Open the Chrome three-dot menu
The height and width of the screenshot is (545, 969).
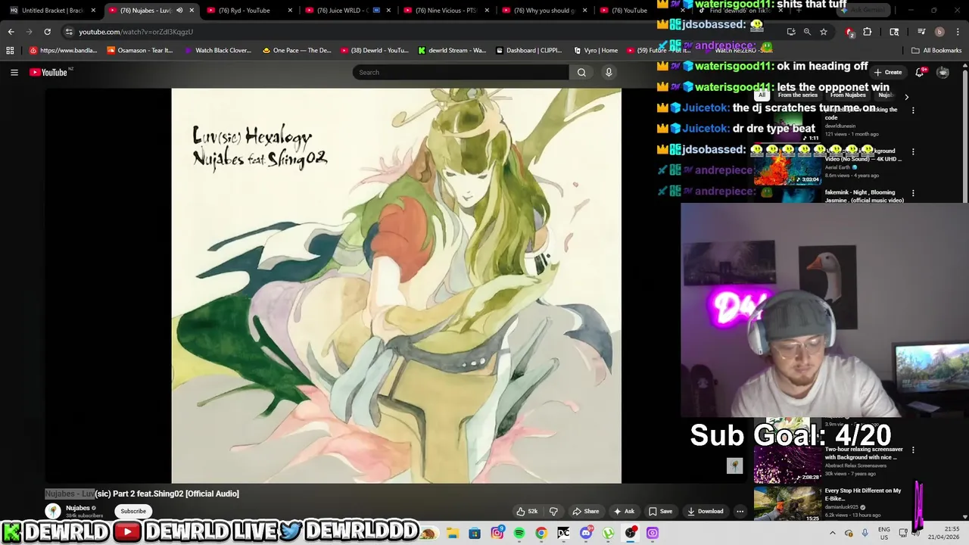958,32
